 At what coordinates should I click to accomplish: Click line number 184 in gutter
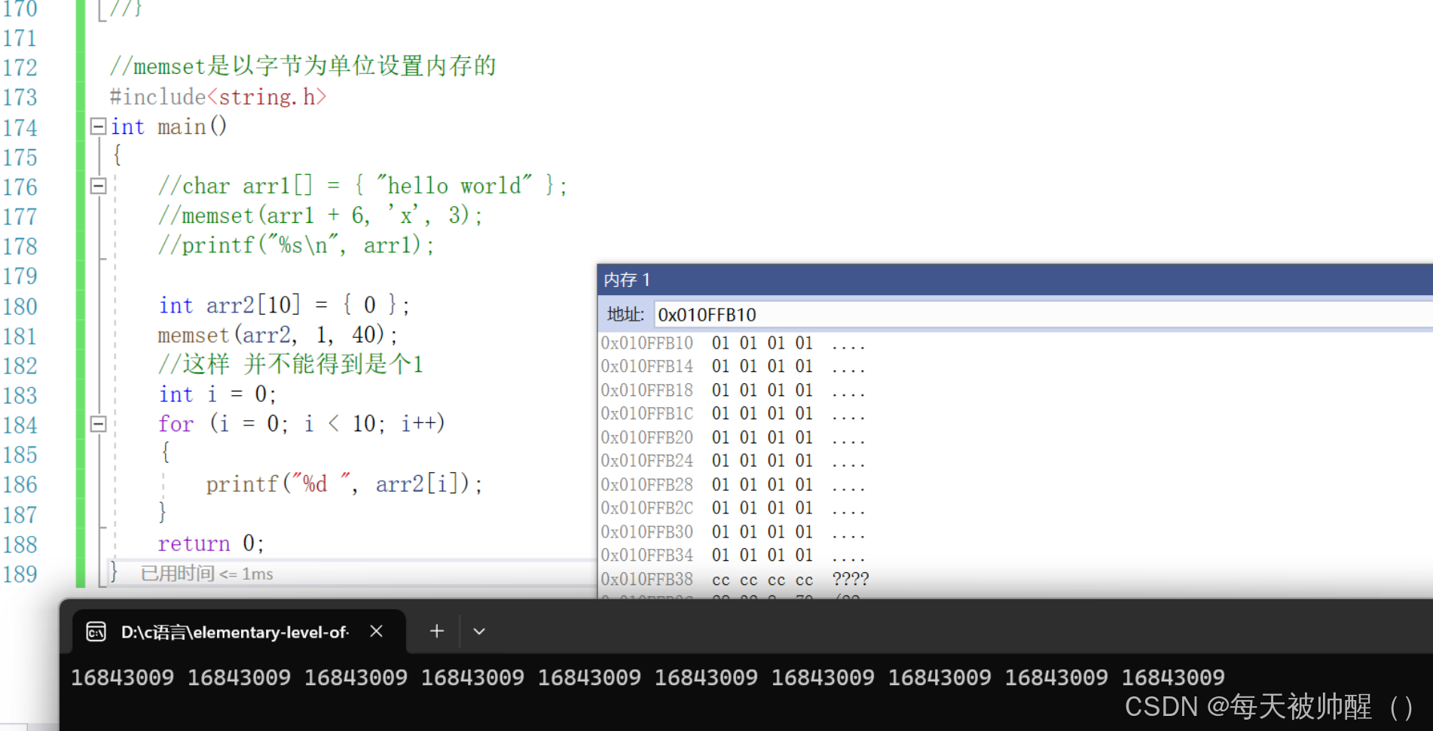(x=20, y=425)
